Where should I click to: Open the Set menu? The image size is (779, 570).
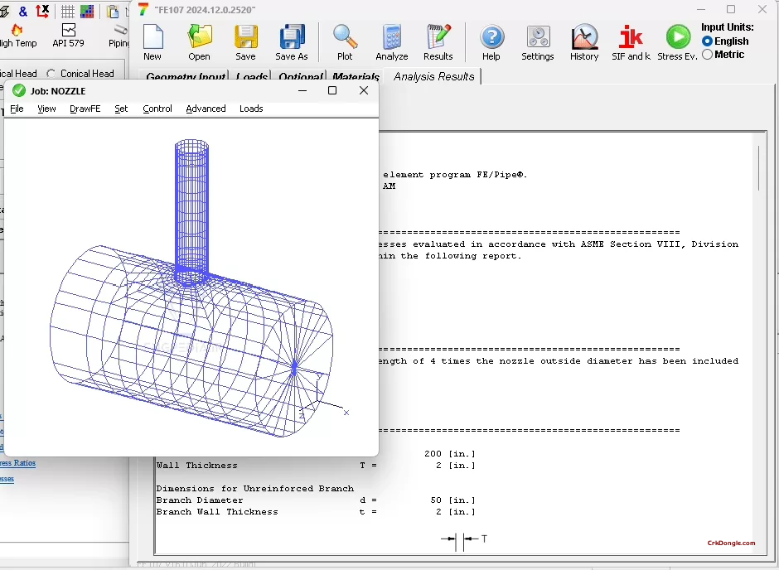(x=121, y=109)
